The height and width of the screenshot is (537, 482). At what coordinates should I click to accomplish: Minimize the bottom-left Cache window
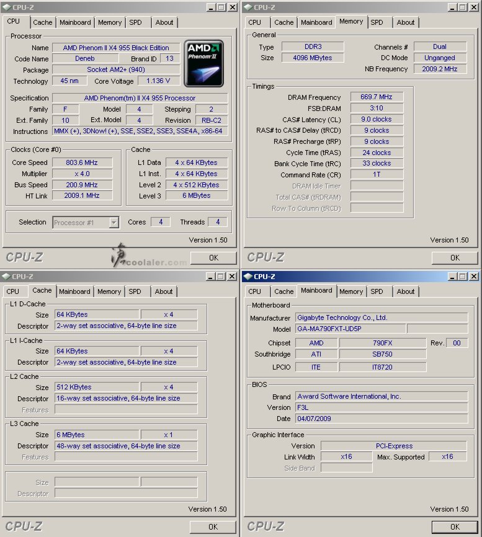211,277
